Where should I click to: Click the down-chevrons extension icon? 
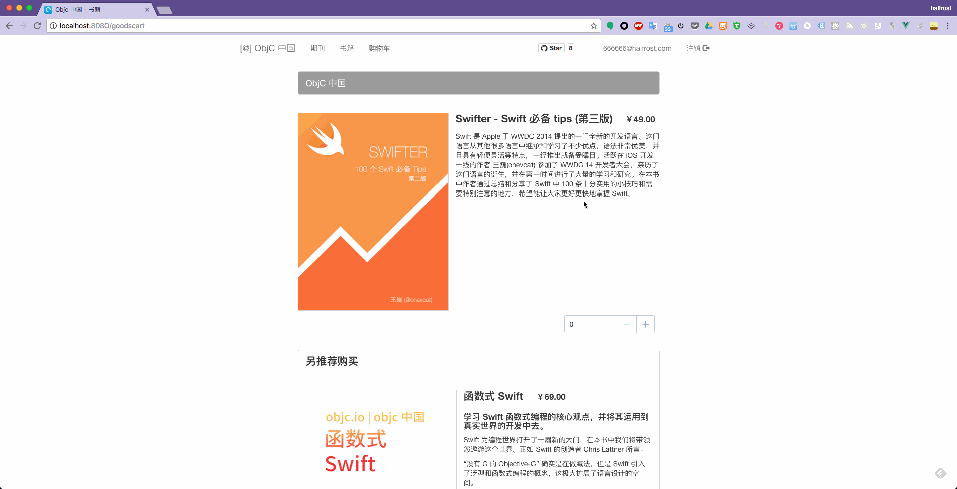(x=751, y=26)
